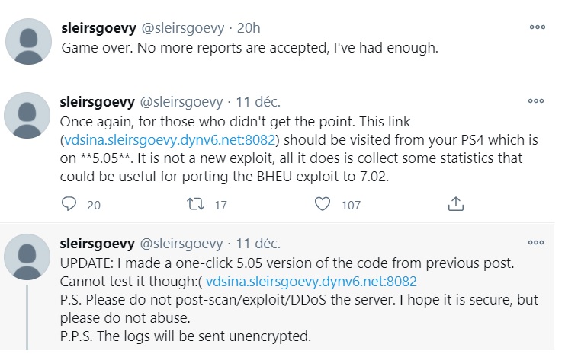Open sleirsgoevy name on the UPDATE tweet
This screenshot has height=354, width=565.
click(98, 244)
